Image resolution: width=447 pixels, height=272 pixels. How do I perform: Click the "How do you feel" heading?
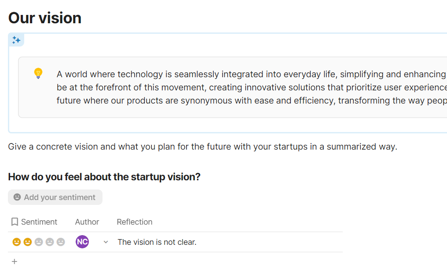pos(104,177)
